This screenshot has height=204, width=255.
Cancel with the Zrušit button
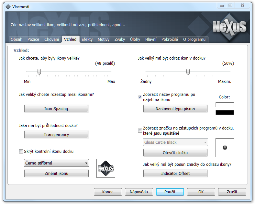point(232,192)
